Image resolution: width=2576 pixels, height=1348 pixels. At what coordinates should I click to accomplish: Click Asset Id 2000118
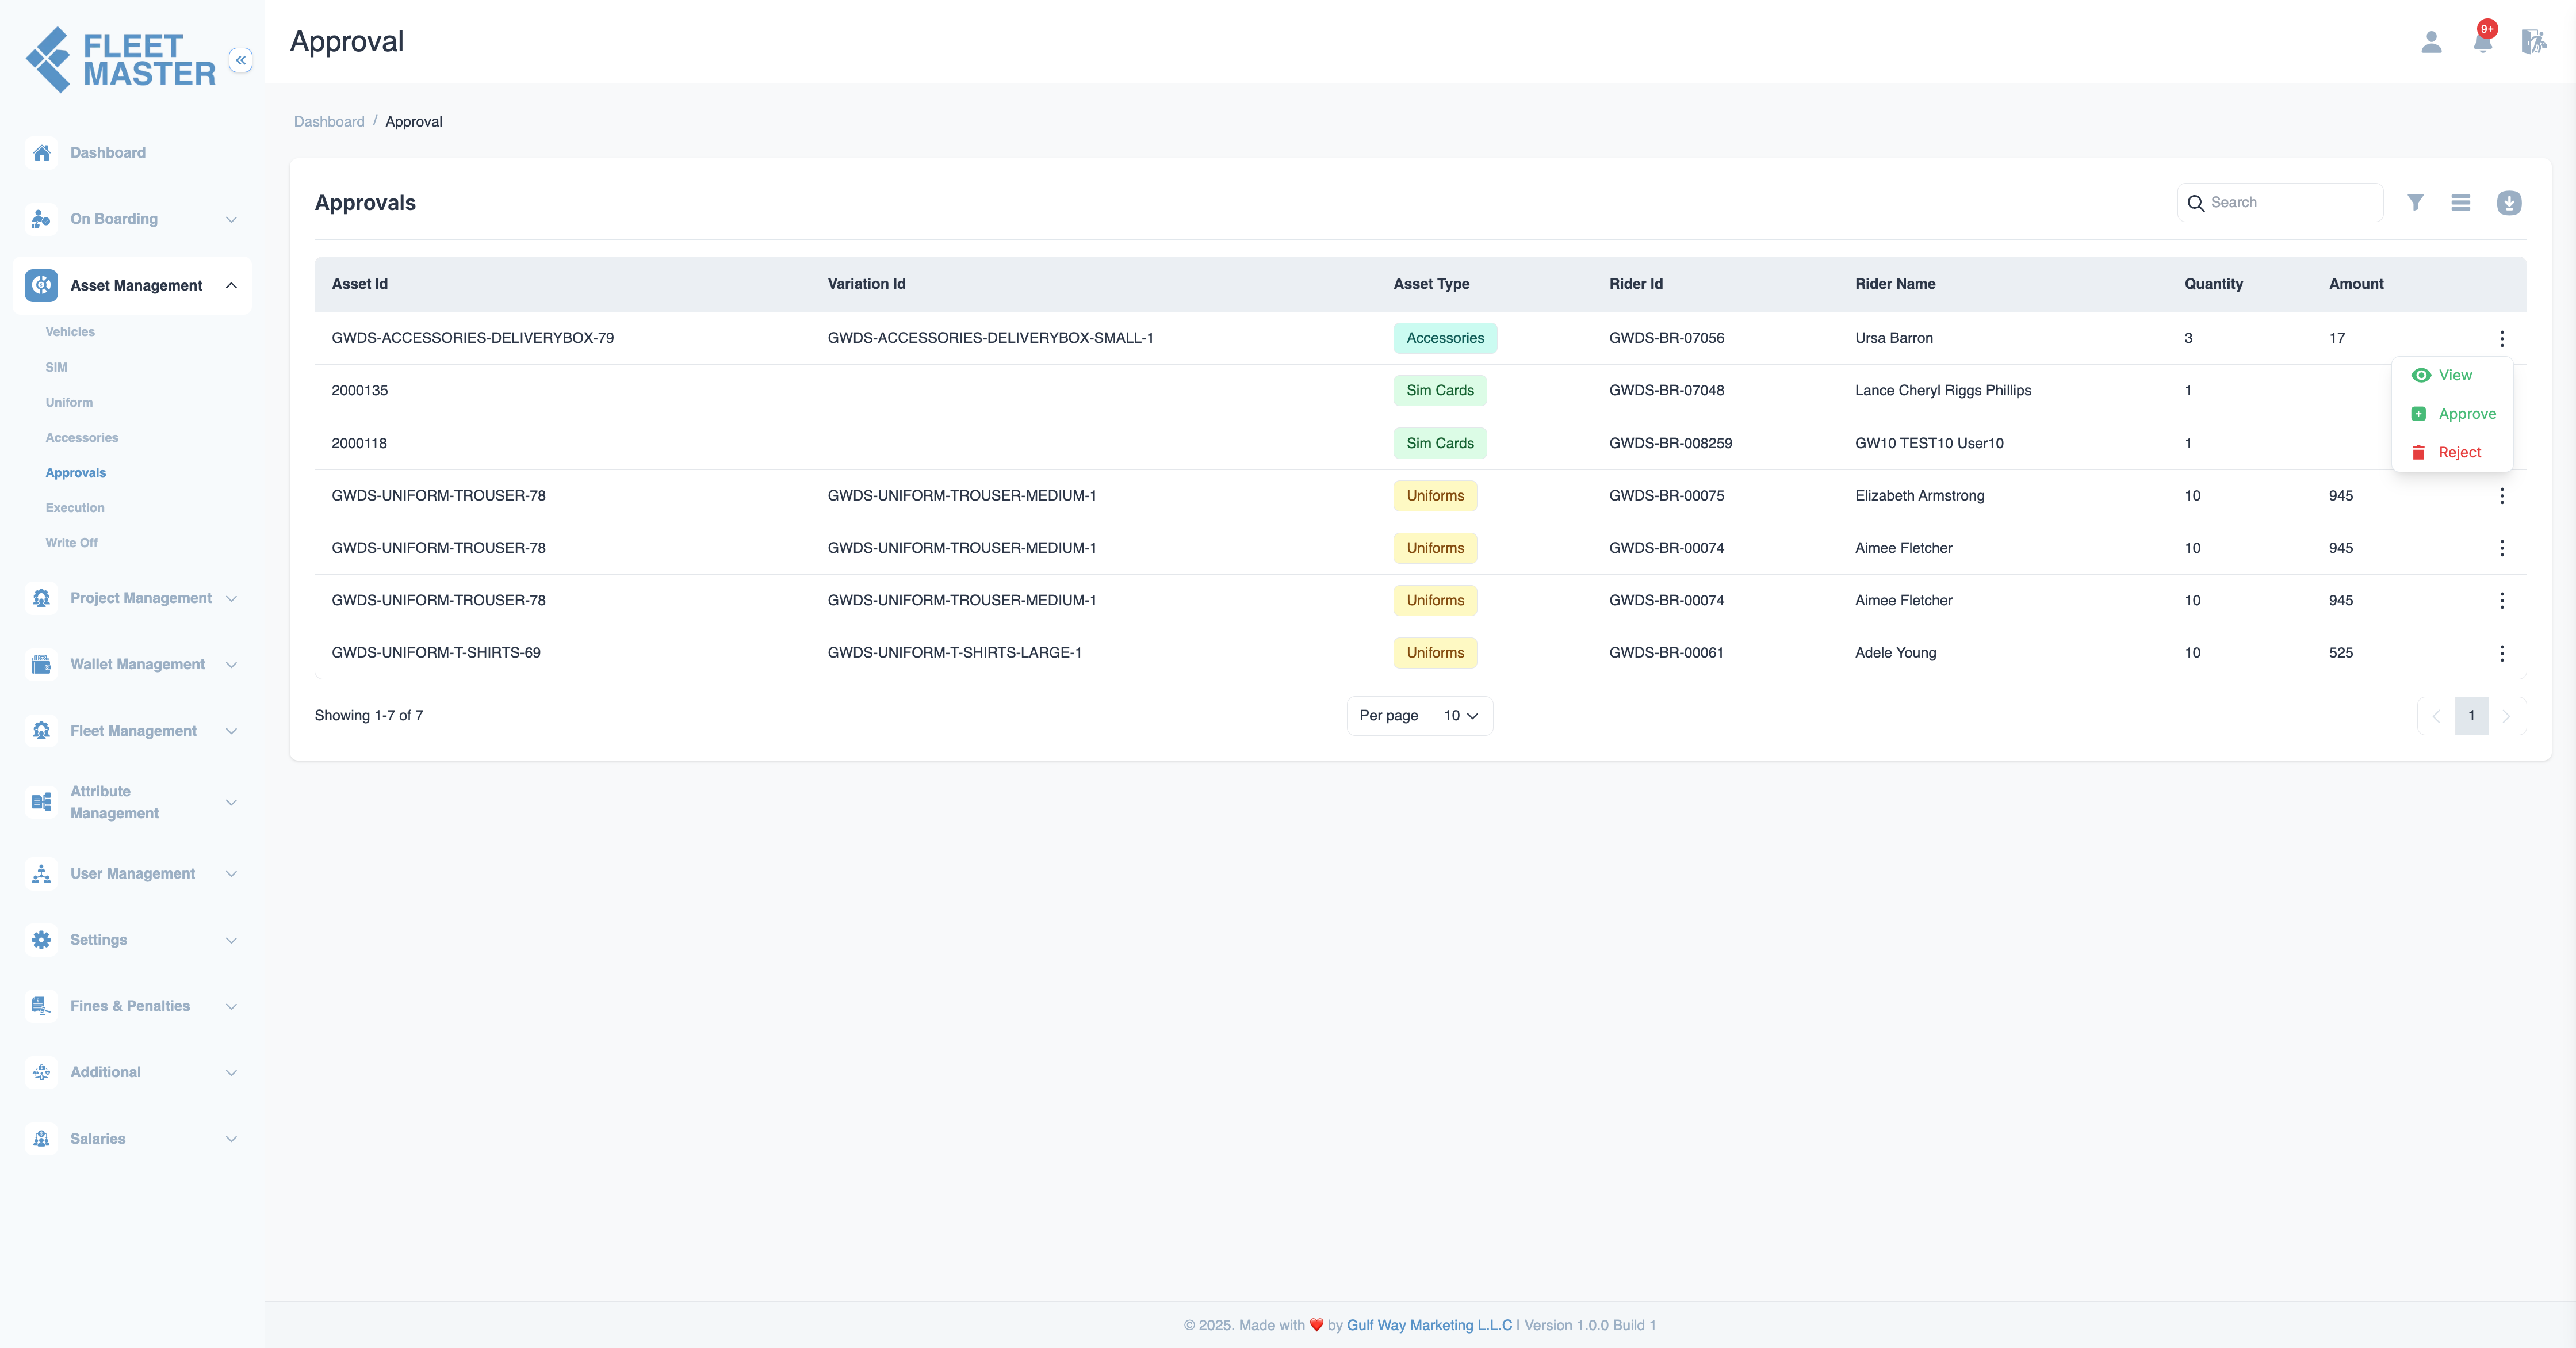pyautogui.click(x=359, y=443)
